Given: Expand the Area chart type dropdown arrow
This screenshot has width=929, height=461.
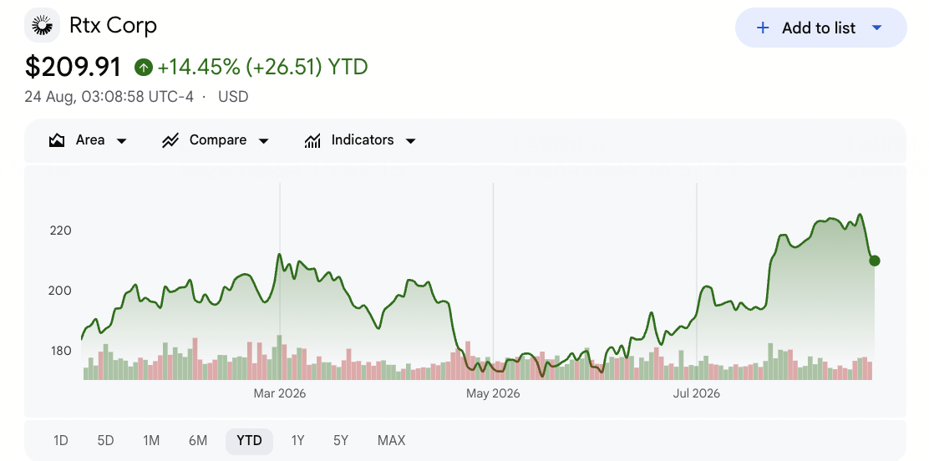Looking at the screenshot, I should click(x=121, y=141).
